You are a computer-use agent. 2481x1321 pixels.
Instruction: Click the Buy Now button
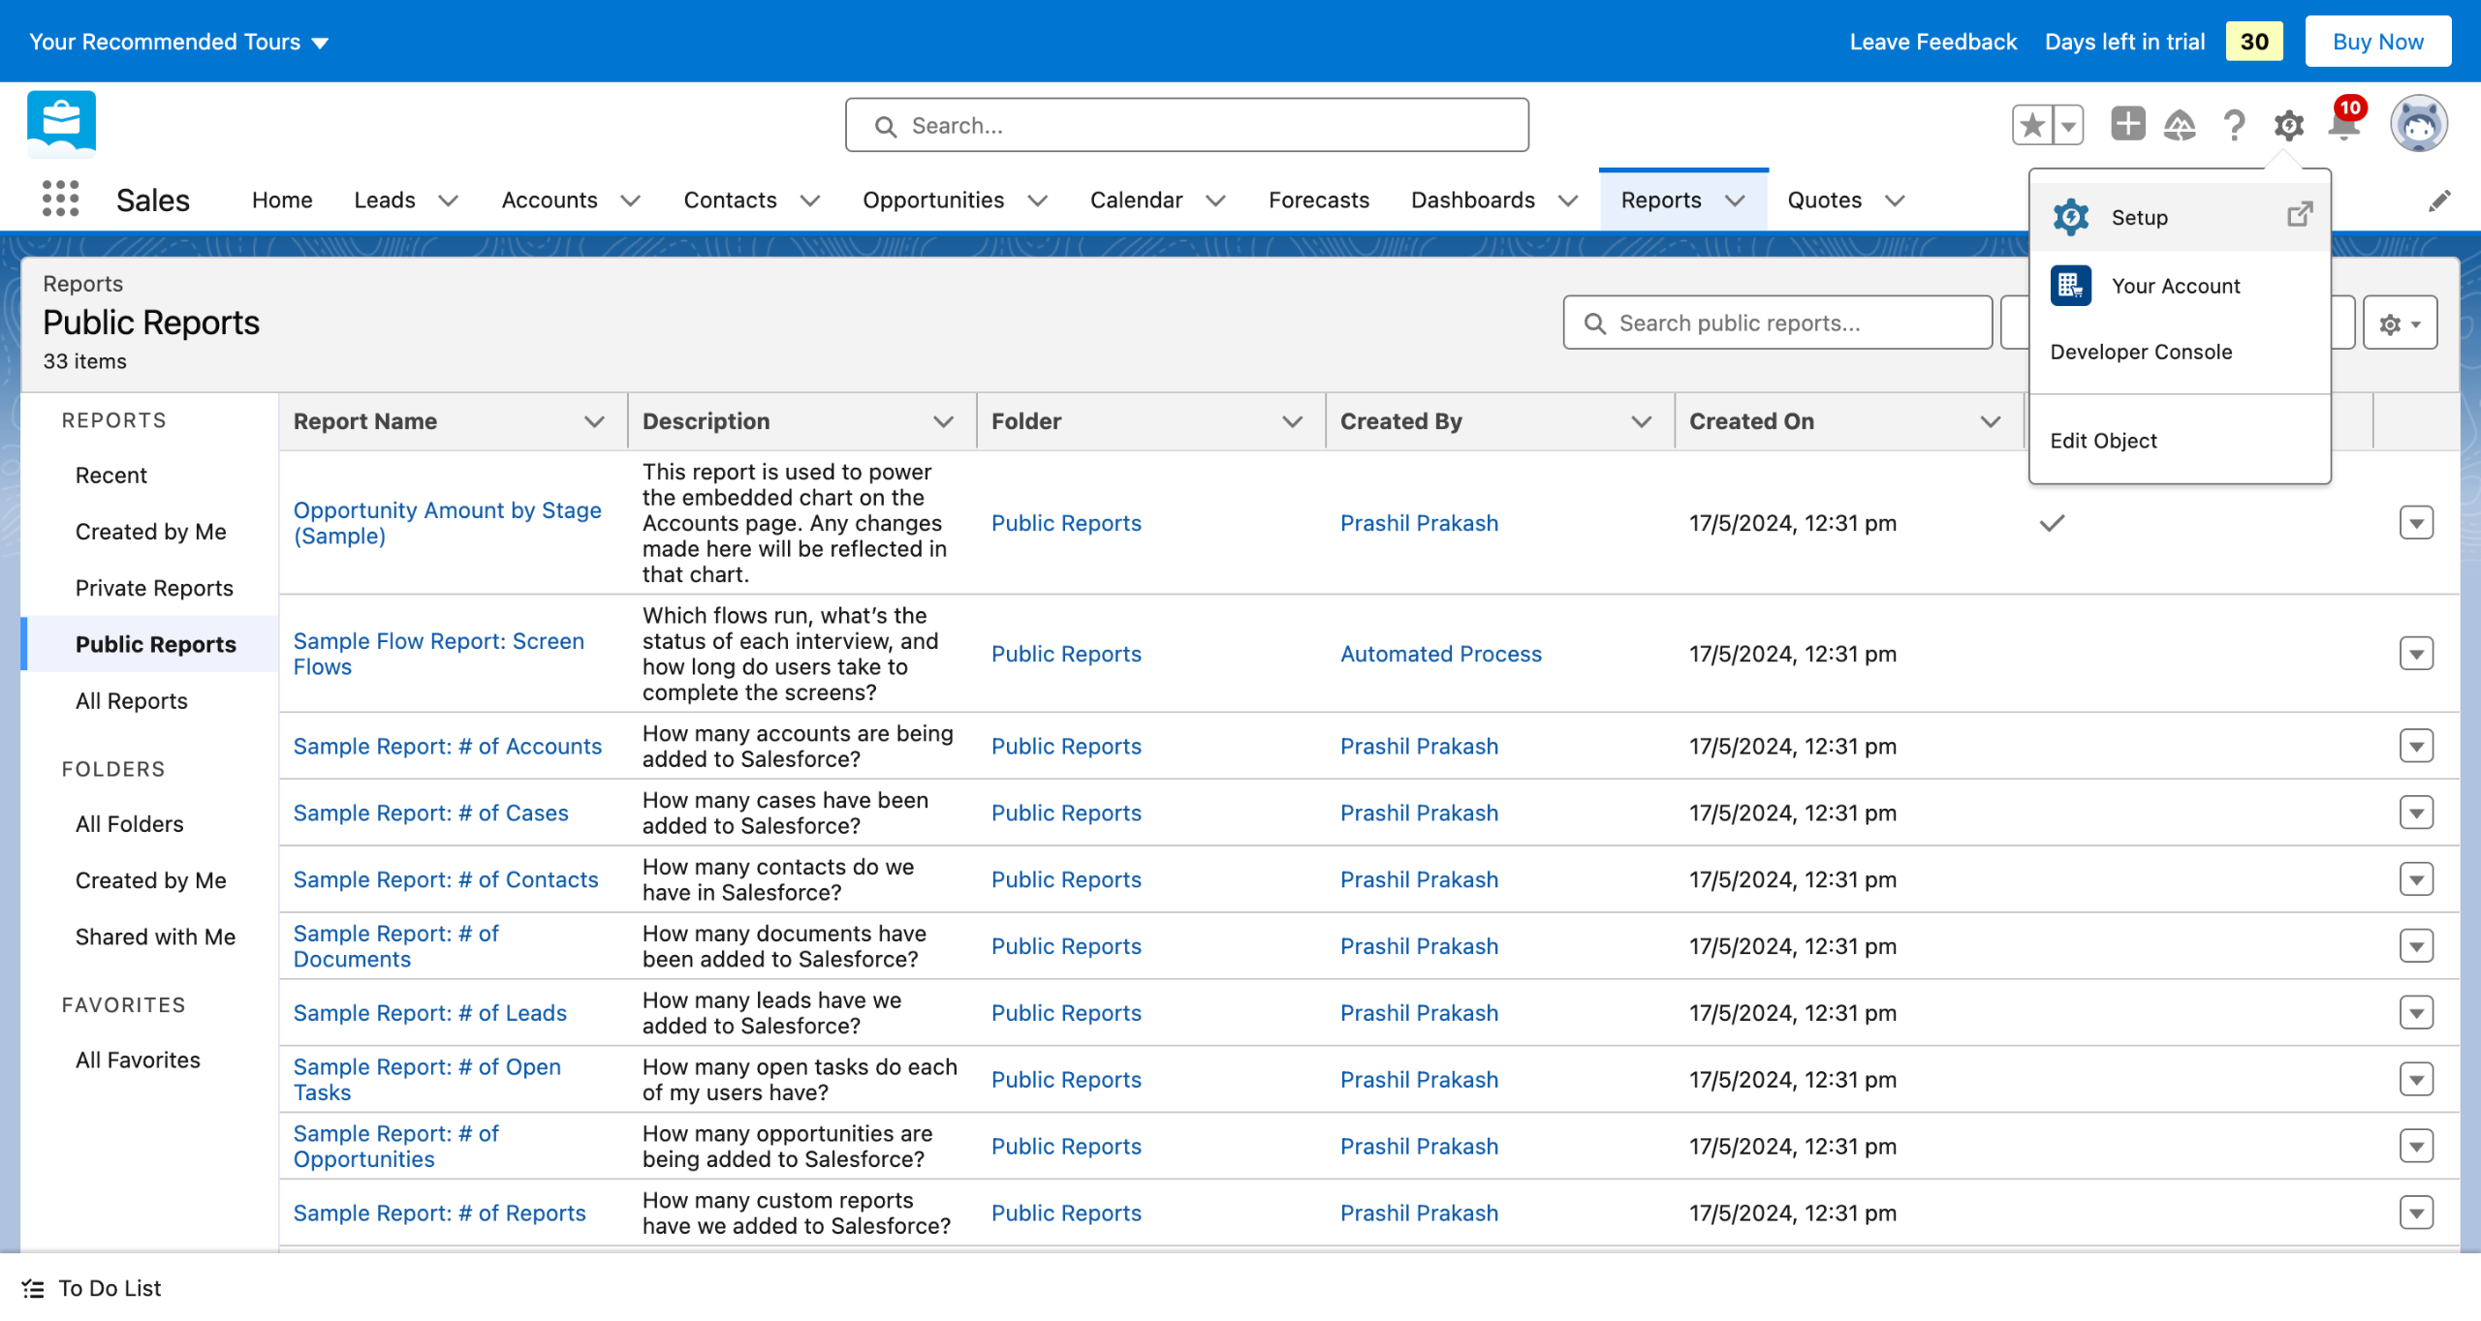(2377, 42)
